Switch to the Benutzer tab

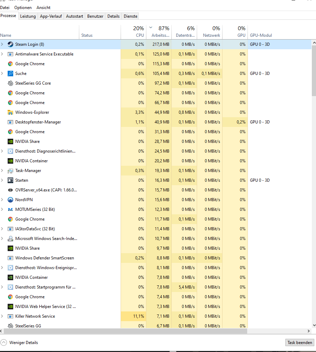(95, 16)
